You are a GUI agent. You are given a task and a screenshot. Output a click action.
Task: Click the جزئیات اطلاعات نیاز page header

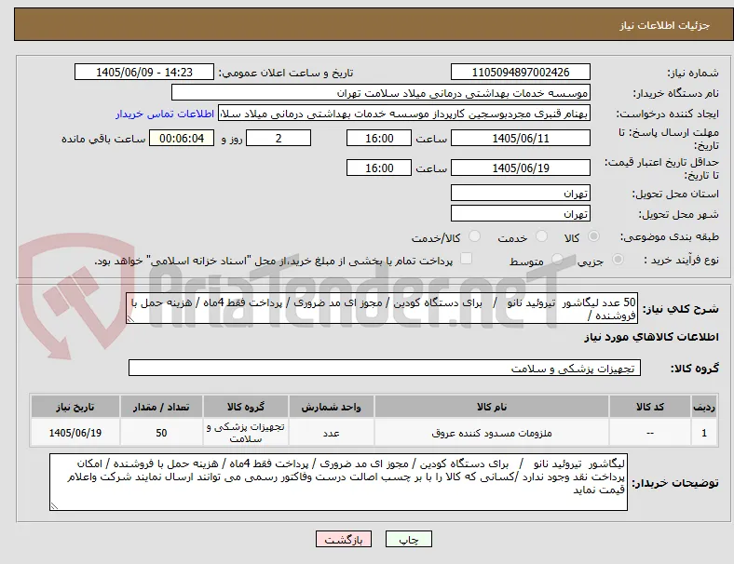click(664, 25)
